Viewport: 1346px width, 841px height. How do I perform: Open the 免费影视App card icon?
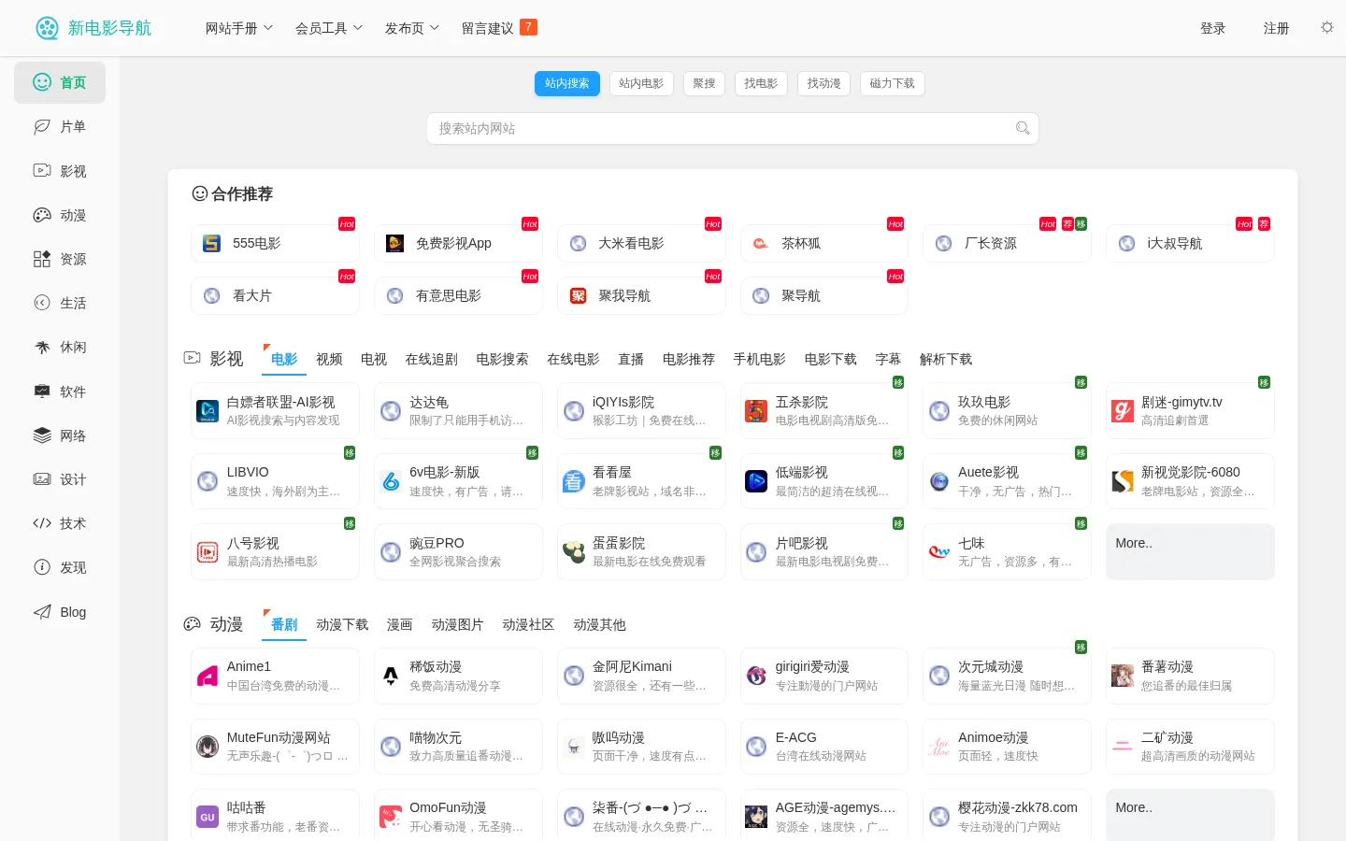point(395,243)
